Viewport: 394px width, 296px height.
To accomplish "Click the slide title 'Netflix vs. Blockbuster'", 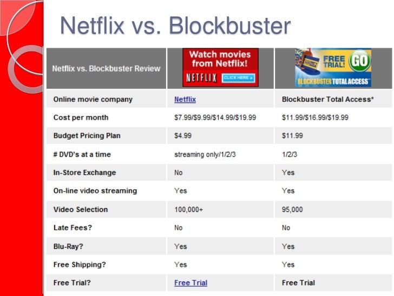I will tap(175, 25).
